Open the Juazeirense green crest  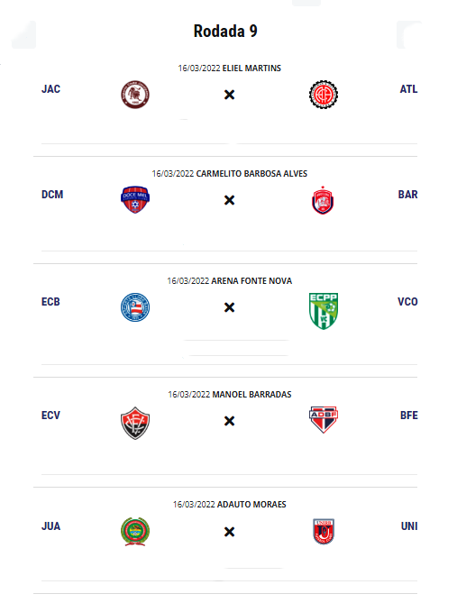[135, 532]
